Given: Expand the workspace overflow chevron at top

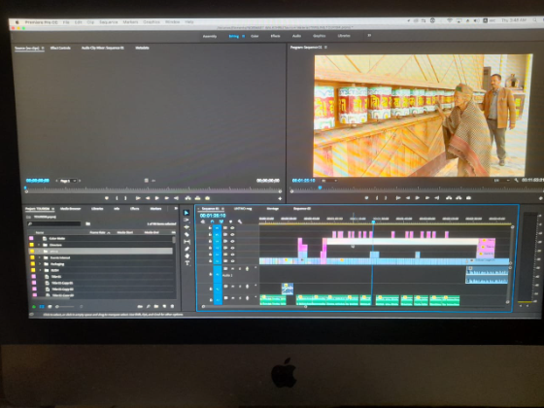Looking at the screenshot, I should pos(369,35).
